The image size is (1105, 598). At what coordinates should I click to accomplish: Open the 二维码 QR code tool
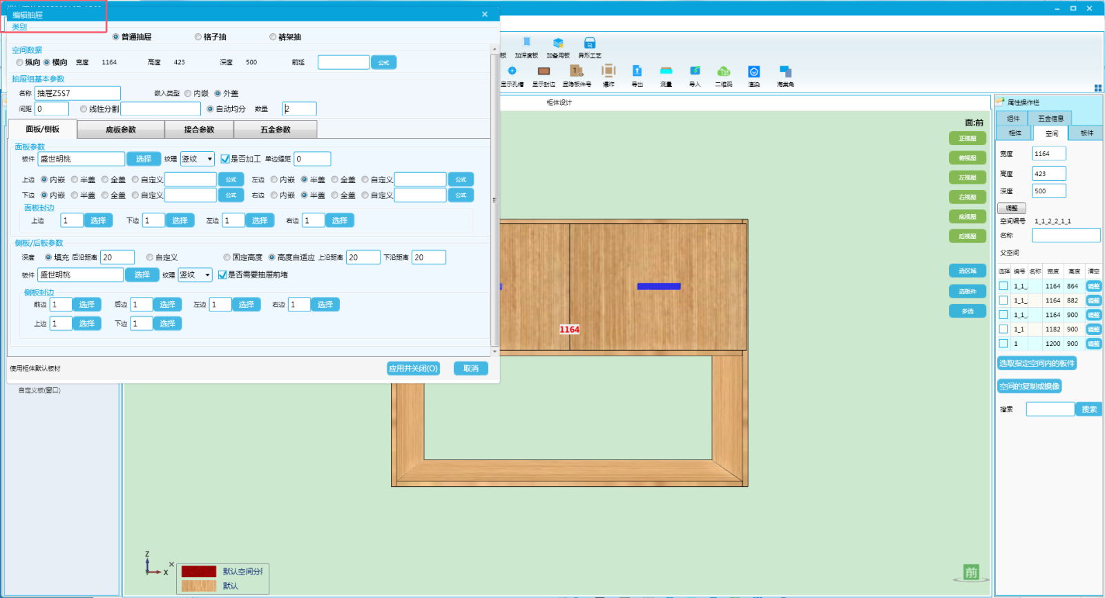724,70
